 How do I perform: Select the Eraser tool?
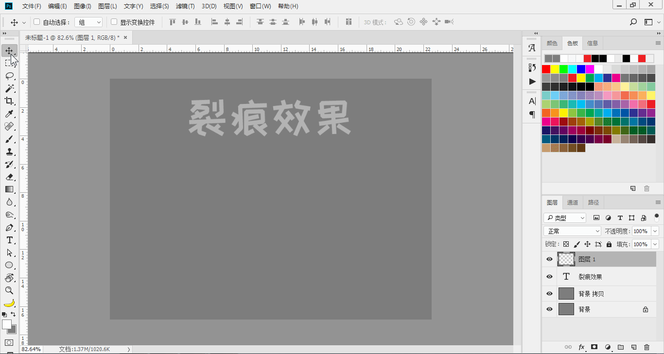pyautogui.click(x=9, y=177)
